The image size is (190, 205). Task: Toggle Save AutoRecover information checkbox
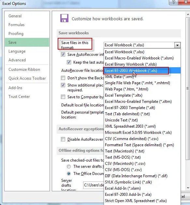(63, 55)
